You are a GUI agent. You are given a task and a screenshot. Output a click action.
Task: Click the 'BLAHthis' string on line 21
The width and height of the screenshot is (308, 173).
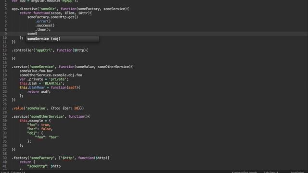click(52, 83)
